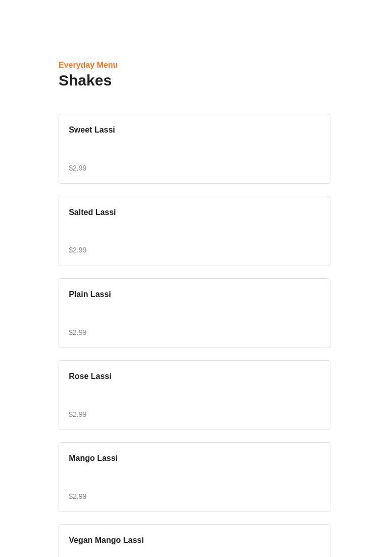Choose the Rose Lassi item title
Viewport: 389px width, 557px height.
(90, 376)
